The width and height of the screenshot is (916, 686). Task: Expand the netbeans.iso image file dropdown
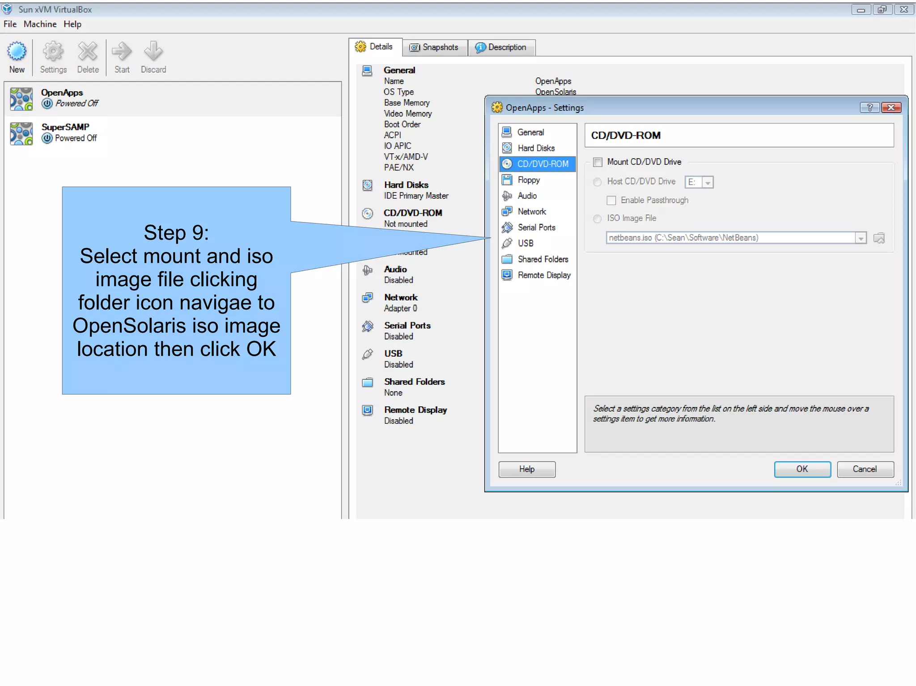point(861,238)
